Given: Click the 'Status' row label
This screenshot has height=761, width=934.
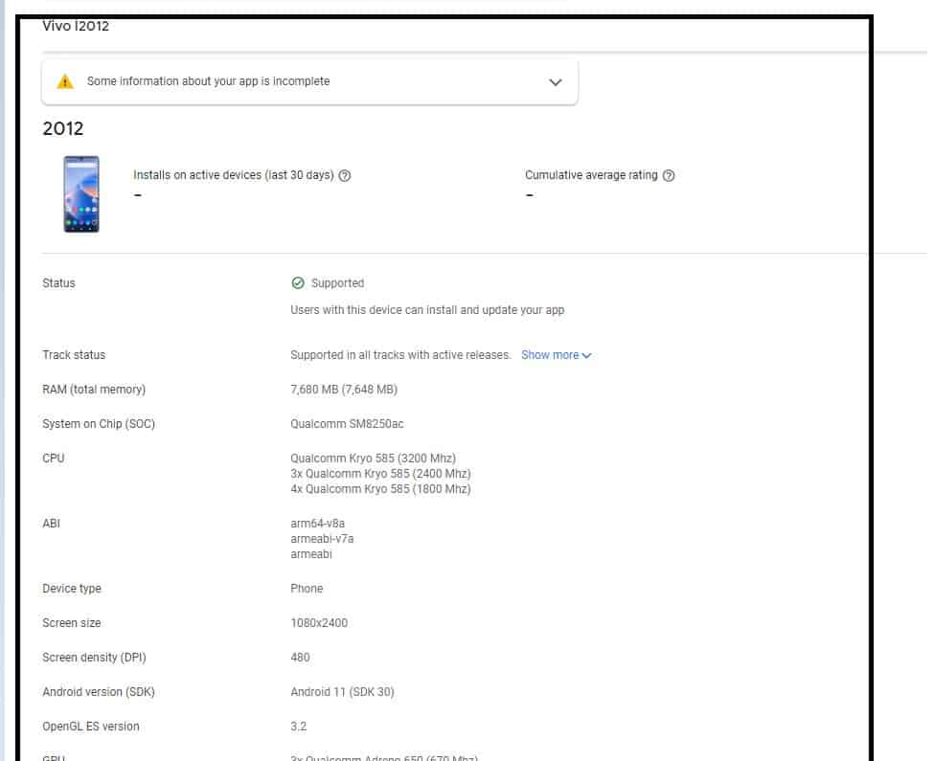Looking at the screenshot, I should [59, 284].
